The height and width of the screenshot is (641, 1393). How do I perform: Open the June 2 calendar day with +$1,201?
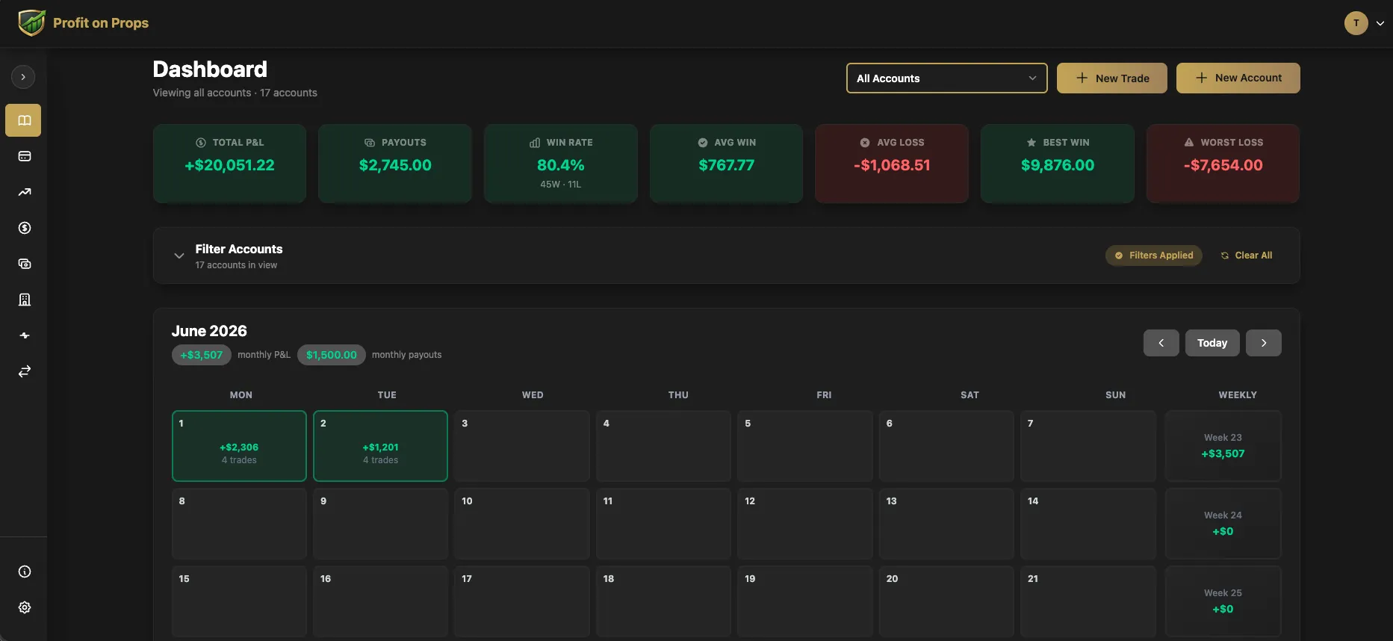pyautogui.click(x=380, y=446)
